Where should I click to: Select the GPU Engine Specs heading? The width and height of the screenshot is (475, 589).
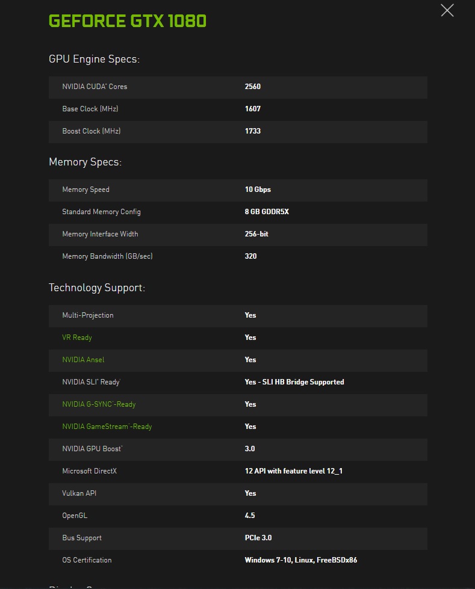pyautogui.click(x=94, y=59)
